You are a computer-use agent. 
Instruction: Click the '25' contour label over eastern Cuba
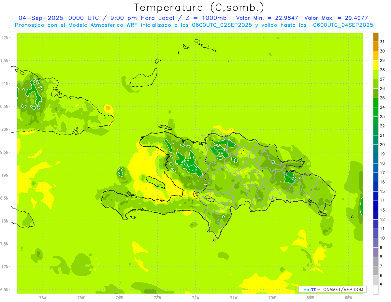coord(36,82)
